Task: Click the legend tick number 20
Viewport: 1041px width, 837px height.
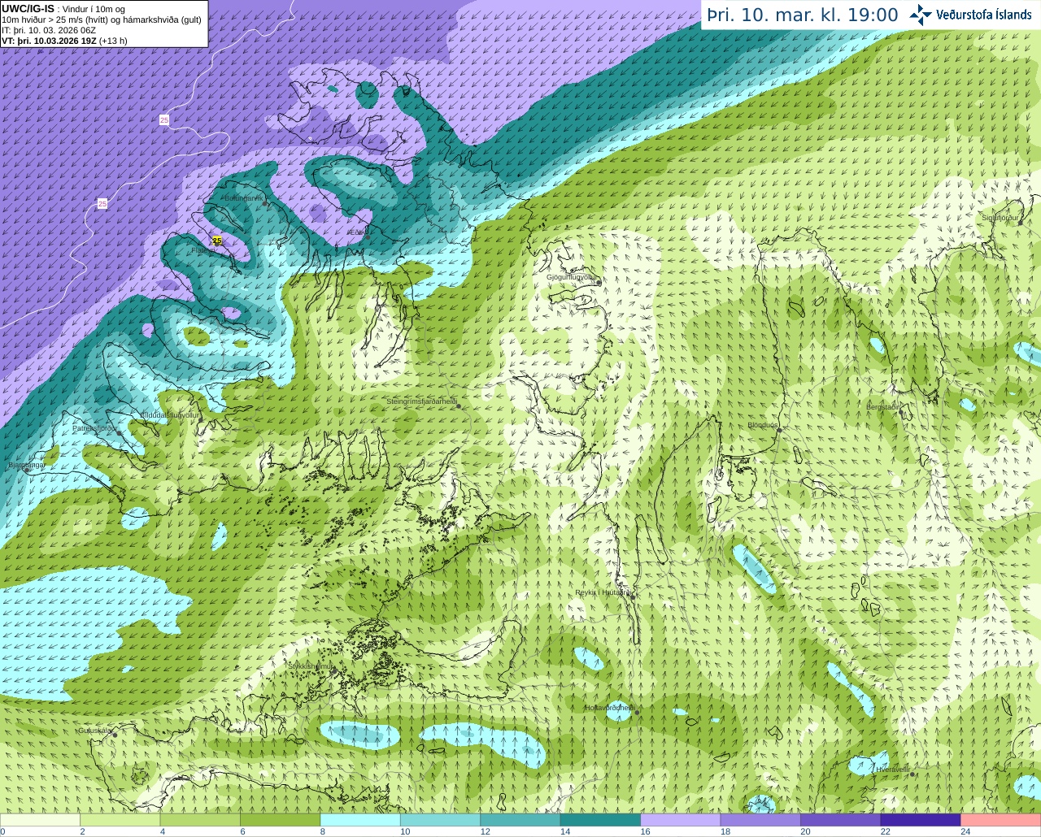Action: 805,831
